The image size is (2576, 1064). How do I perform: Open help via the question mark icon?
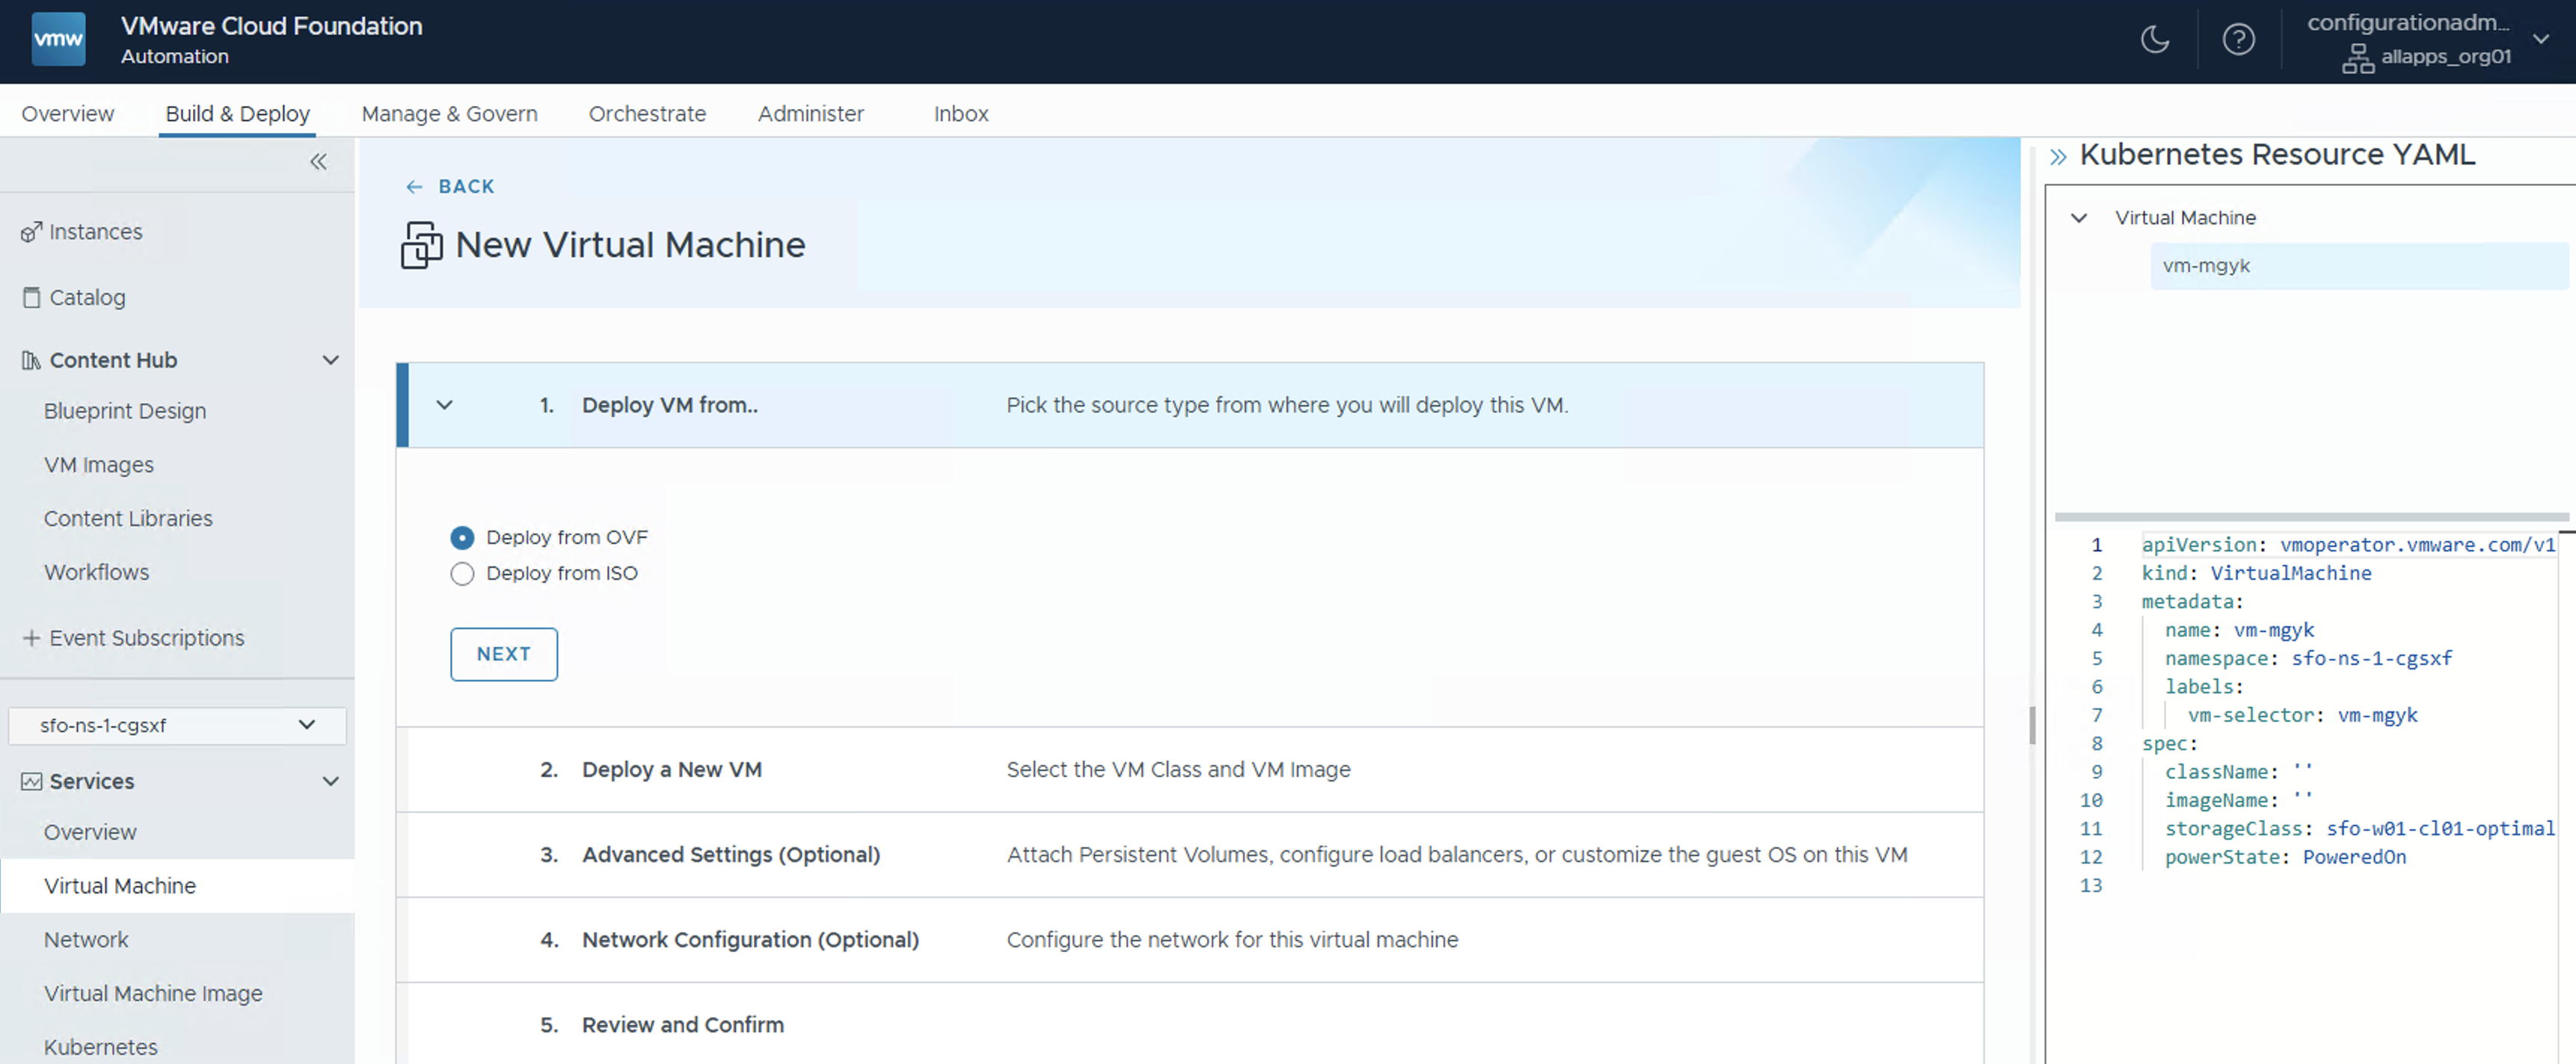point(2238,40)
